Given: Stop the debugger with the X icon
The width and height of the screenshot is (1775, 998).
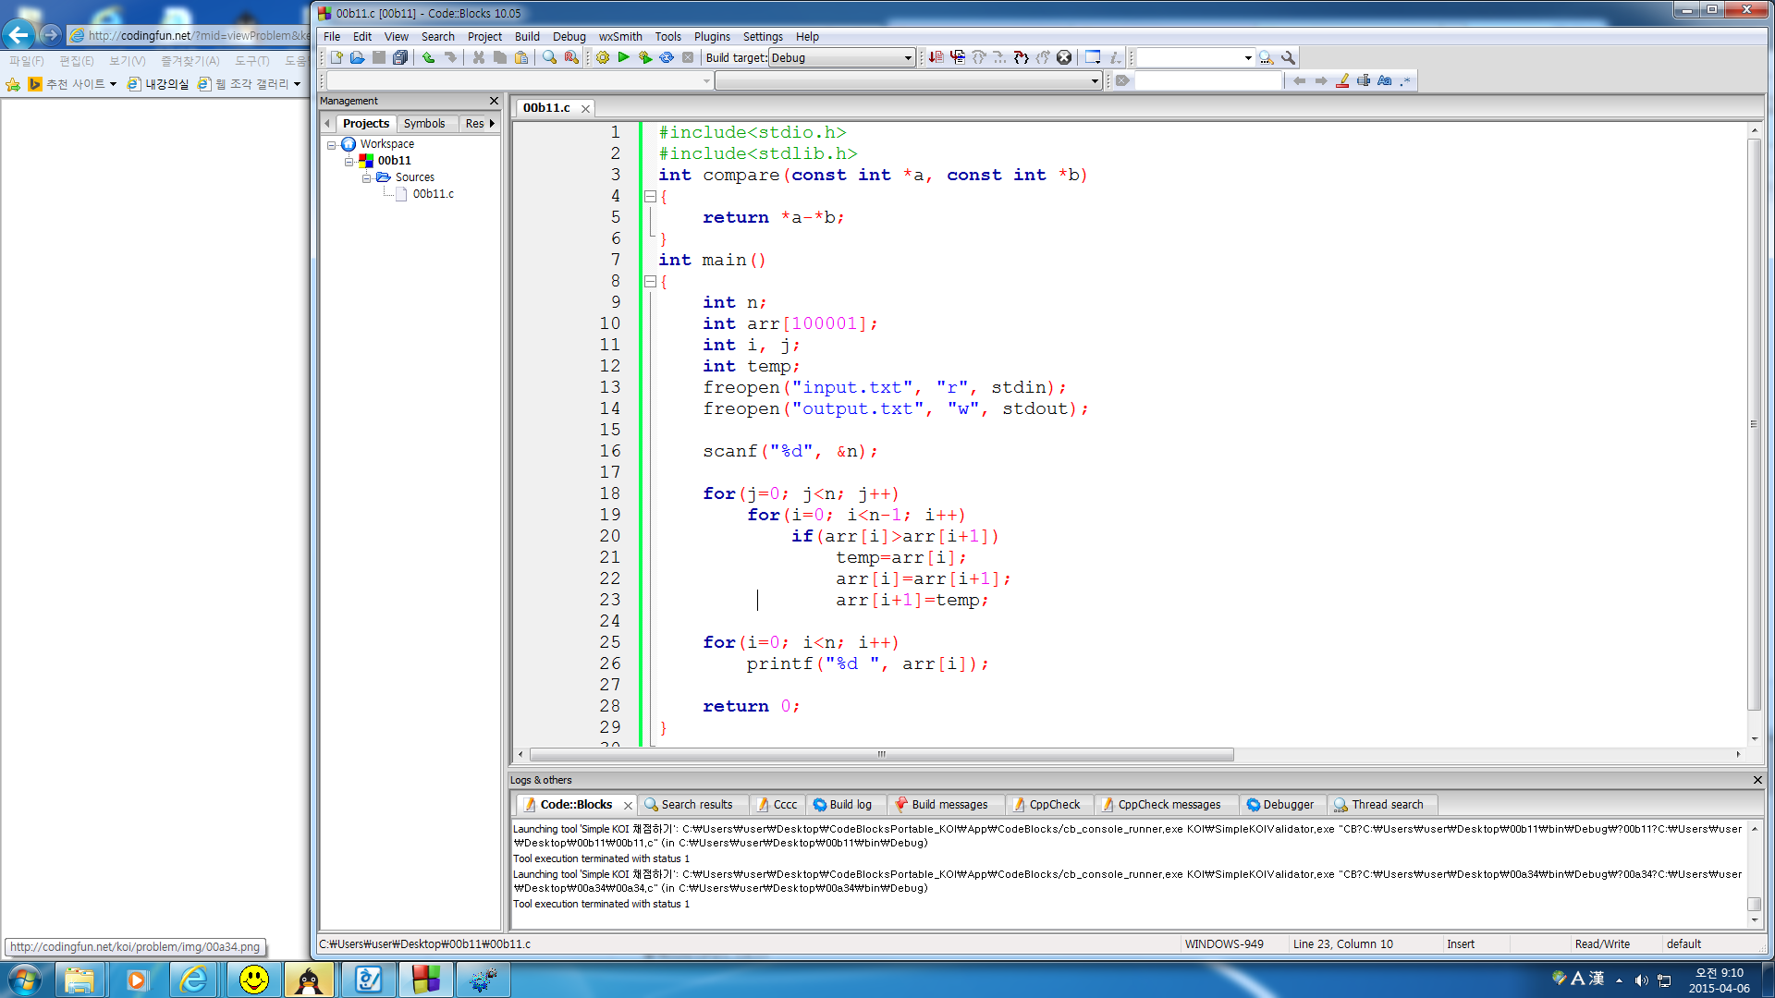Looking at the screenshot, I should [x=1064, y=57].
